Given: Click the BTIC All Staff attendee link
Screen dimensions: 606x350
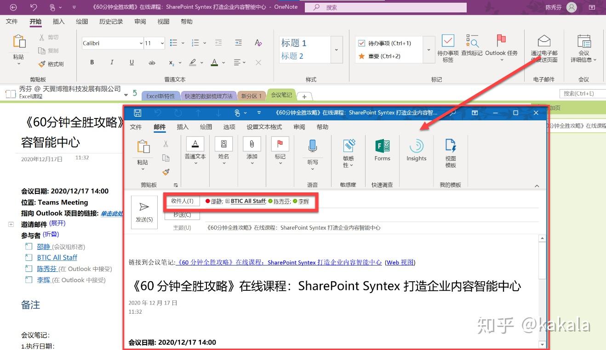Looking at the screenshot, I should (57, 258).
